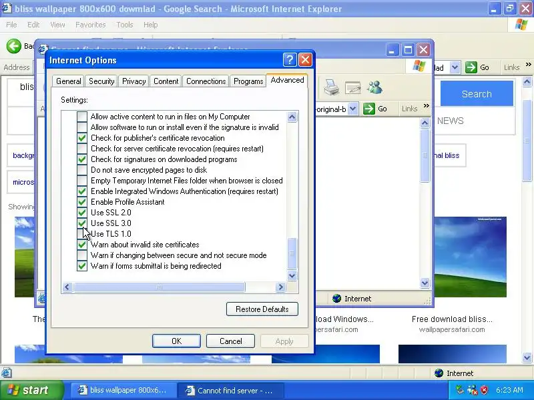Open the Favorites menu

point(90,25)
